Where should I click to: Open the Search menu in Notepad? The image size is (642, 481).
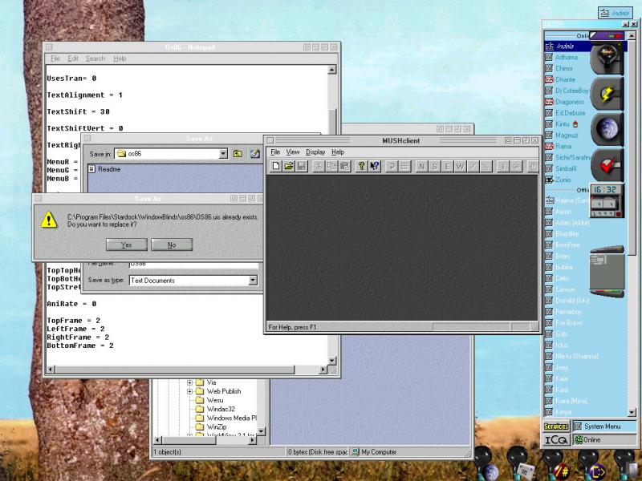tap(95, 59)
